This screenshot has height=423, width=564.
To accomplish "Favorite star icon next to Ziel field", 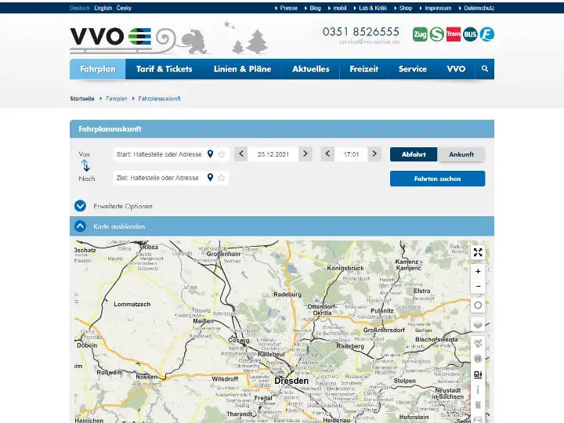I will coord(222,178).
